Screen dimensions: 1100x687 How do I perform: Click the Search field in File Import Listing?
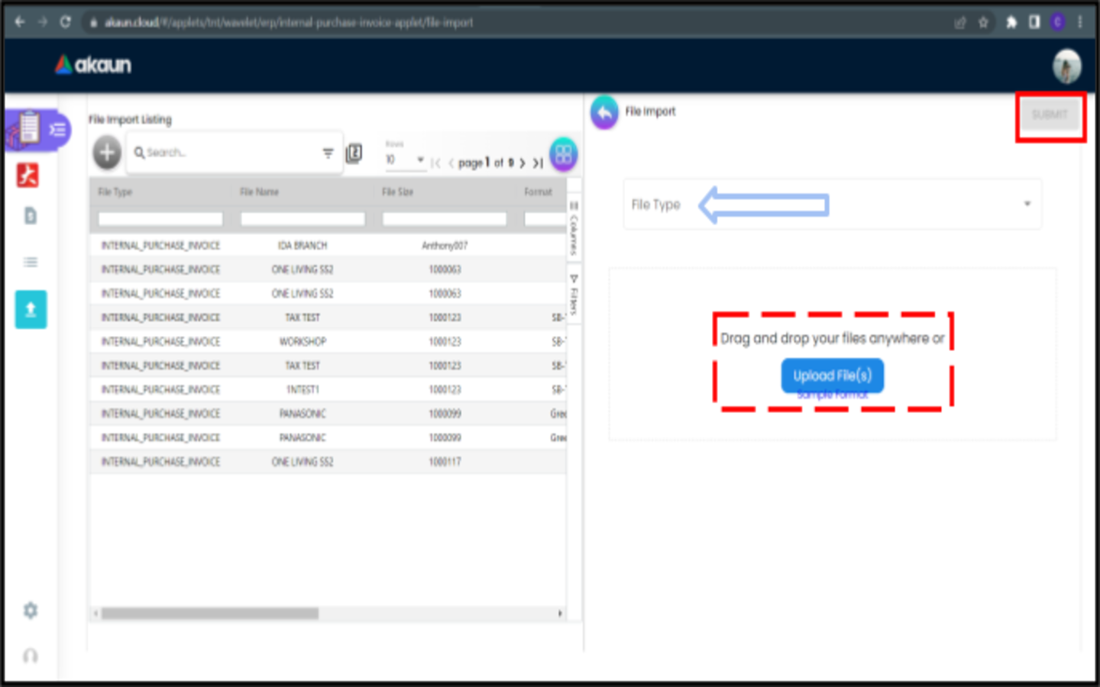pyautogui.click(x=229, y=153)
